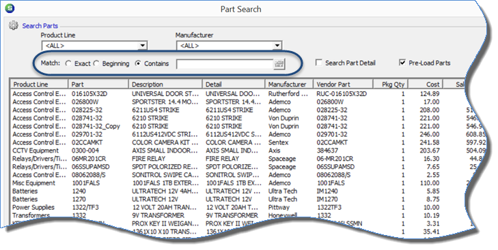Select the Contains match radio button
Viewport: 498px width, 250px height.
[x=138, y=63]
